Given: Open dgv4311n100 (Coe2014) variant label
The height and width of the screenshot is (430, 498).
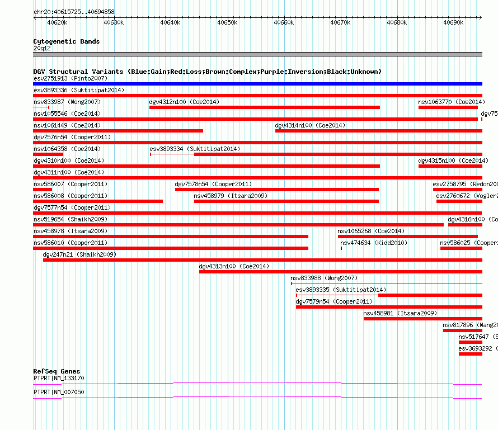Looking at the screenshot, I should (x=69, y=172).
